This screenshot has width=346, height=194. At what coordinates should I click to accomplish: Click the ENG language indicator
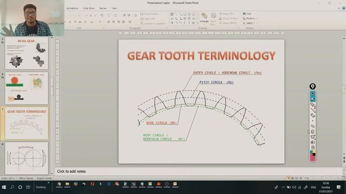[314, 188]
